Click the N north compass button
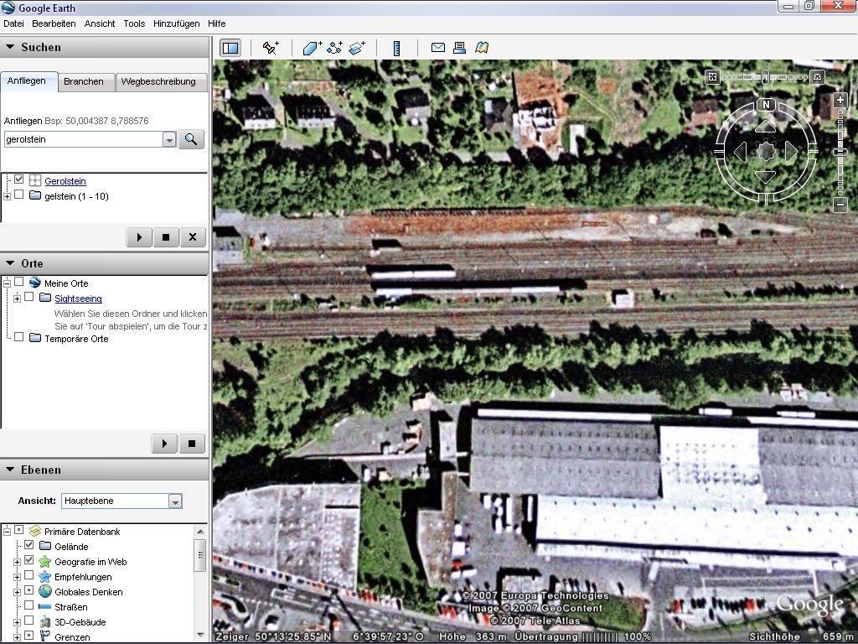The image size is (858, 644). (x=766, y=105)
